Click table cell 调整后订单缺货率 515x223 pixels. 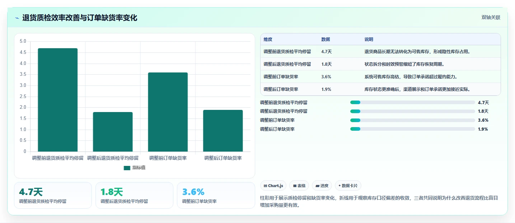pos(281,89)
